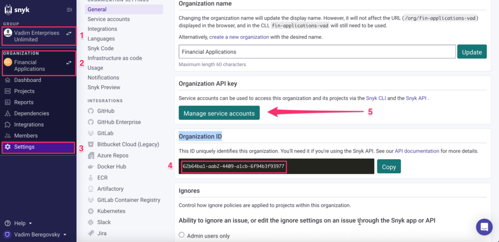Select the Admin users only radio button

[181, 235]
